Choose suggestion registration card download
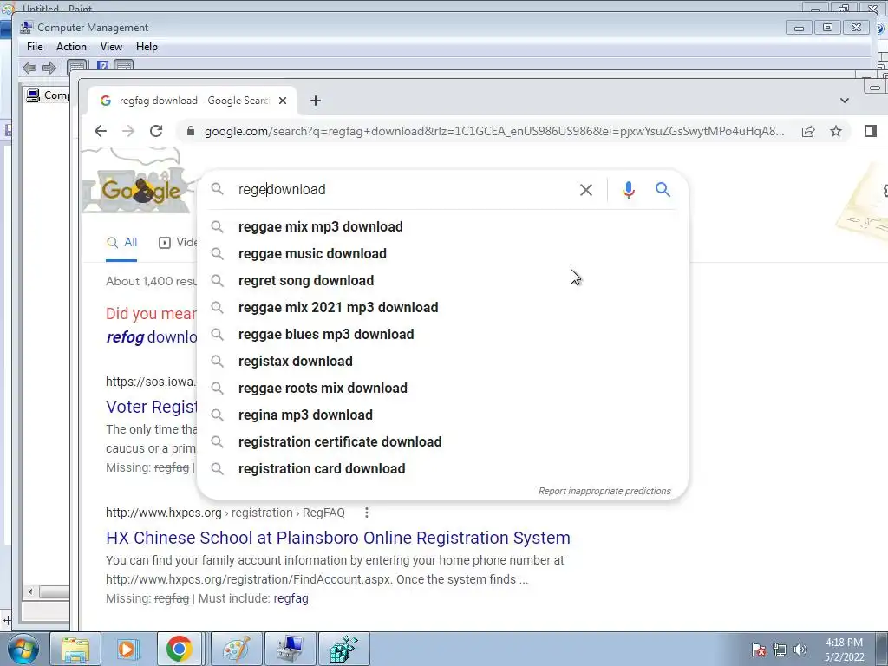Screen dimensions: 888x666 tap(442, 469)
